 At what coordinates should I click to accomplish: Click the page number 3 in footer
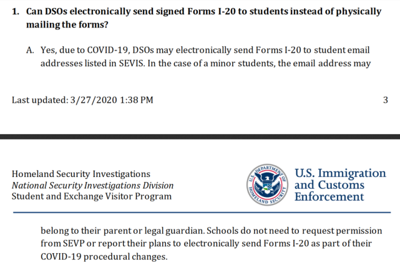pos(385,100)
